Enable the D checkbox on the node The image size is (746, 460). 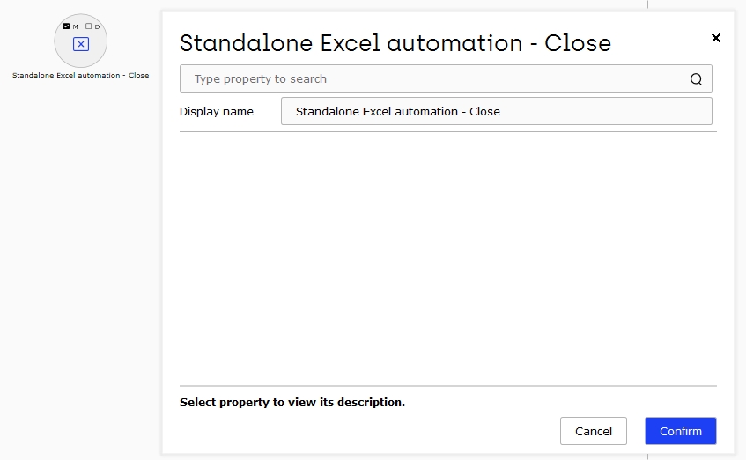point(88,26)
